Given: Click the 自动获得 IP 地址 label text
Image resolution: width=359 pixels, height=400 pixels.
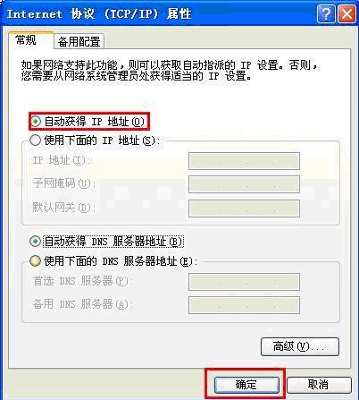Looking at the screenshot, I should point(95,122).
